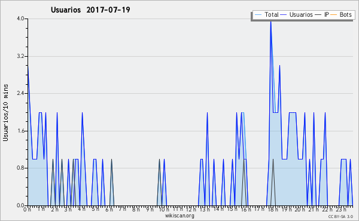Click the 2 h x-axis label

click(x=54, y=210)
